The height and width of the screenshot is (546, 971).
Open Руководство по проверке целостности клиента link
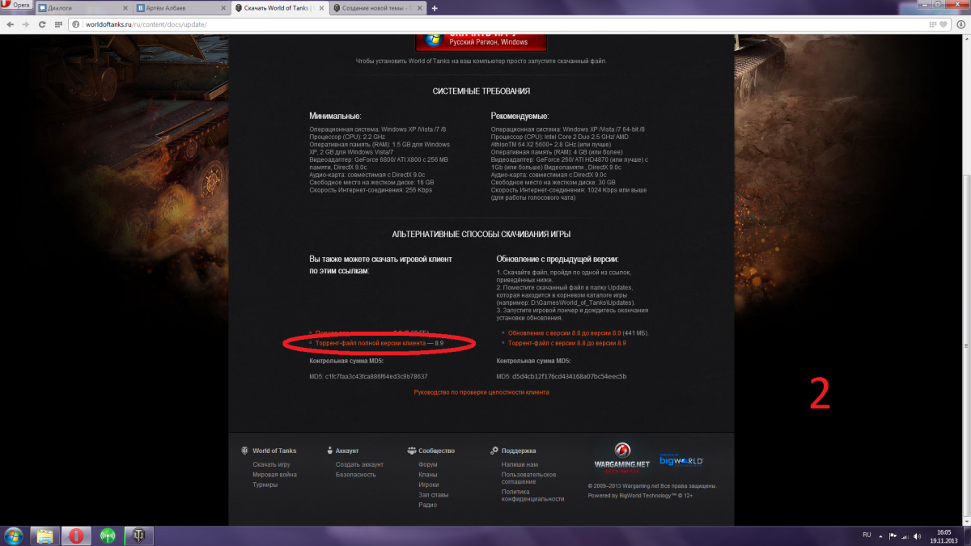point(481,392)
